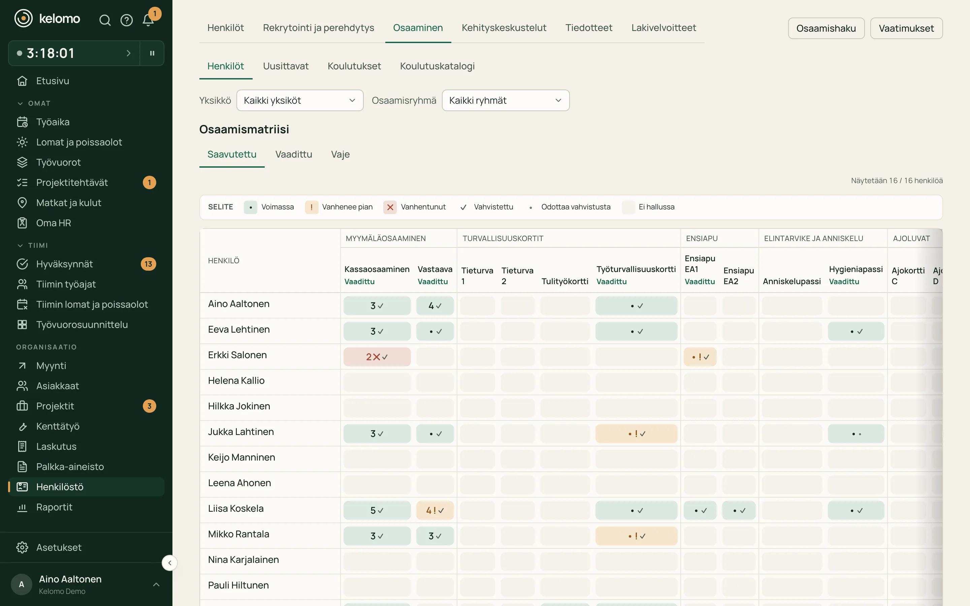Open Raportit chart icon
The width and height of the screenshot is (970, 606).
click(x=23, y=507)
